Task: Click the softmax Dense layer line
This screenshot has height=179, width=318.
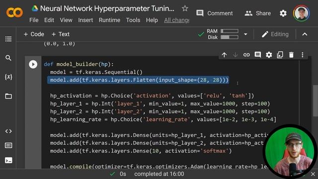Action: point(141,151)
